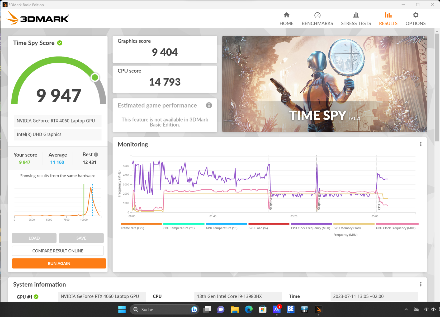
Task: Open Task View from the taskbar
Action: click(x=207, y=309)
